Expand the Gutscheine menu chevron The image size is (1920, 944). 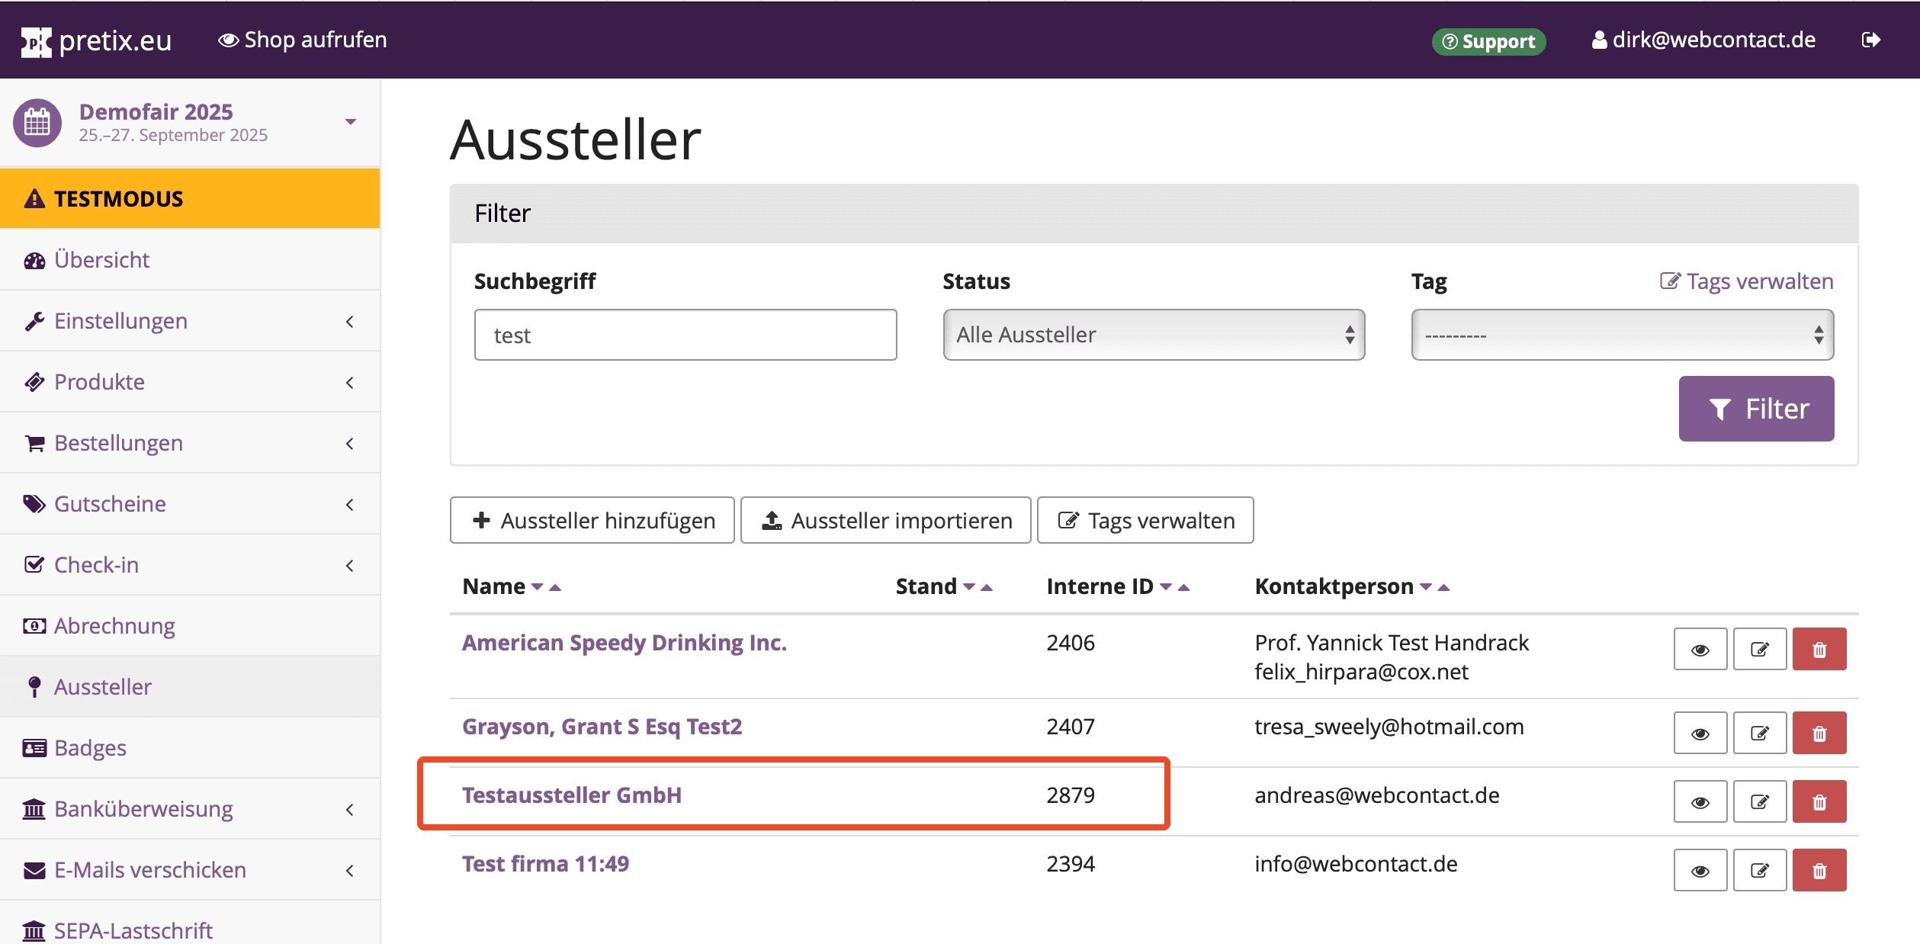click(x=350, y=504)
